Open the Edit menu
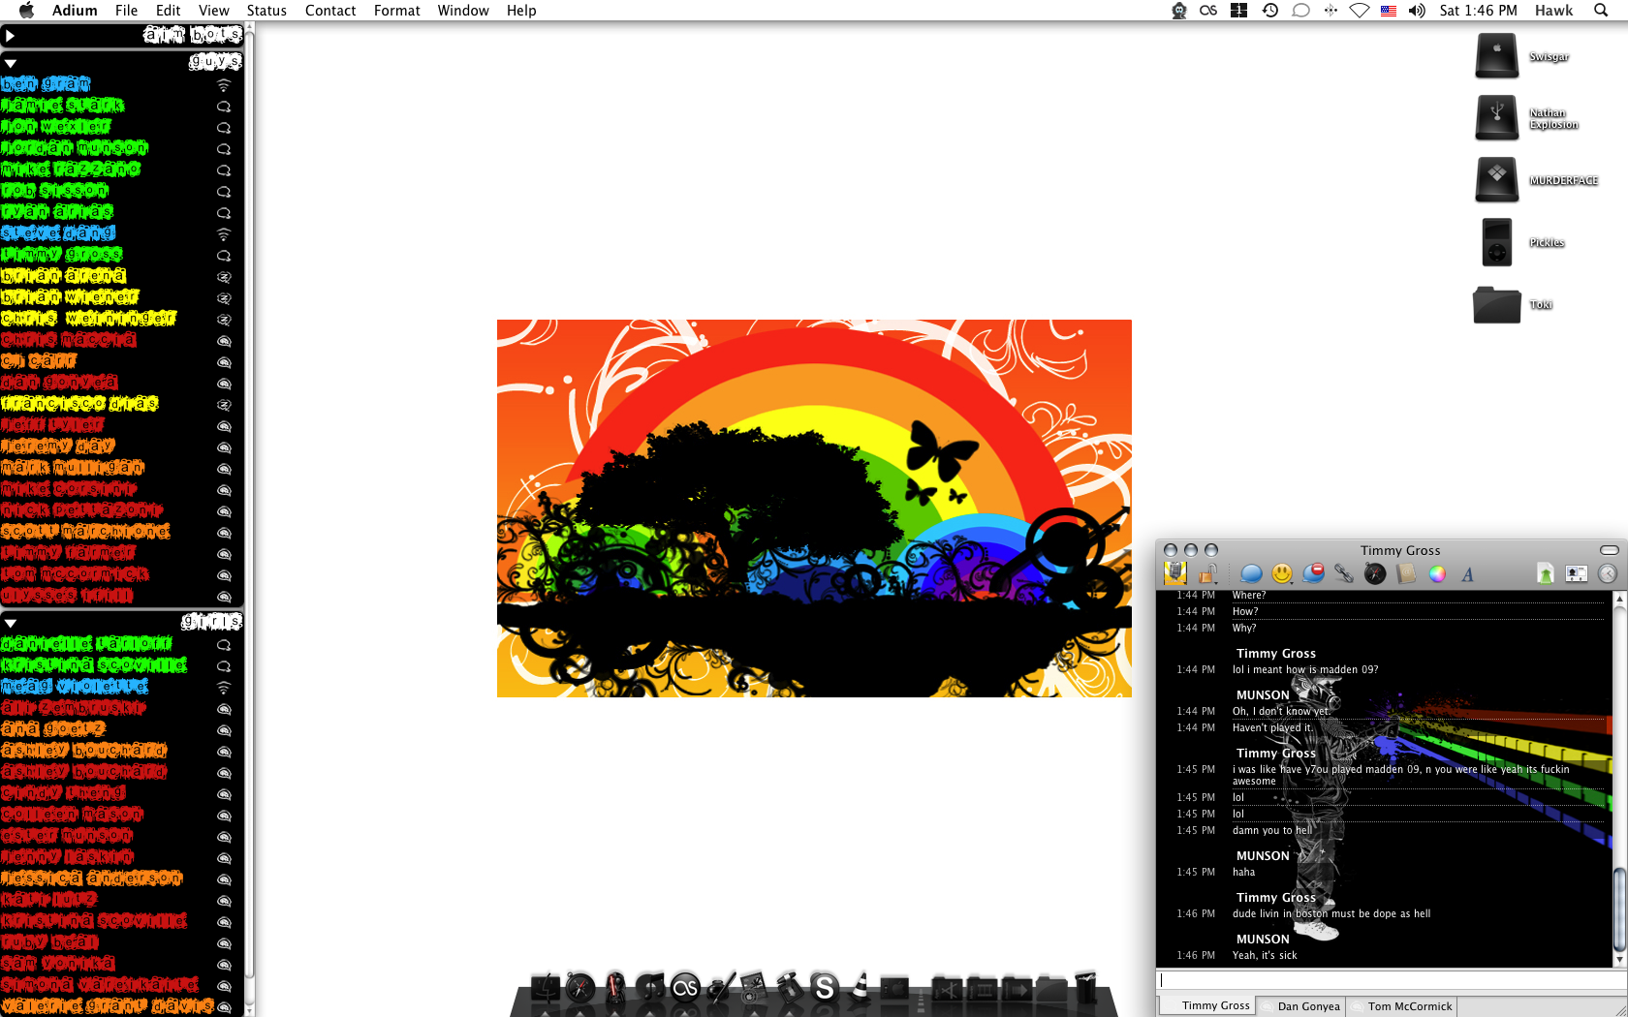This screenshot has width=1628, height=1017. [168, 11]
